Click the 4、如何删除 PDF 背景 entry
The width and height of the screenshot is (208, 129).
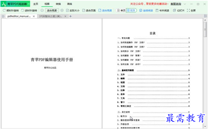click(x=153, y=56)
